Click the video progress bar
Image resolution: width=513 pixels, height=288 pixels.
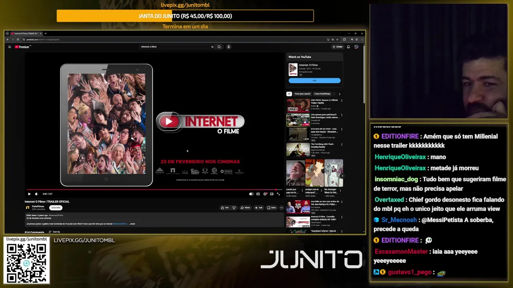coord(154,190)
